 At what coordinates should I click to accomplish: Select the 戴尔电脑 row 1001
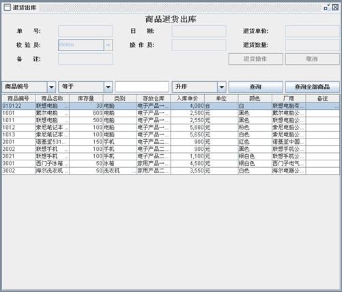click(x=171, y=113)
